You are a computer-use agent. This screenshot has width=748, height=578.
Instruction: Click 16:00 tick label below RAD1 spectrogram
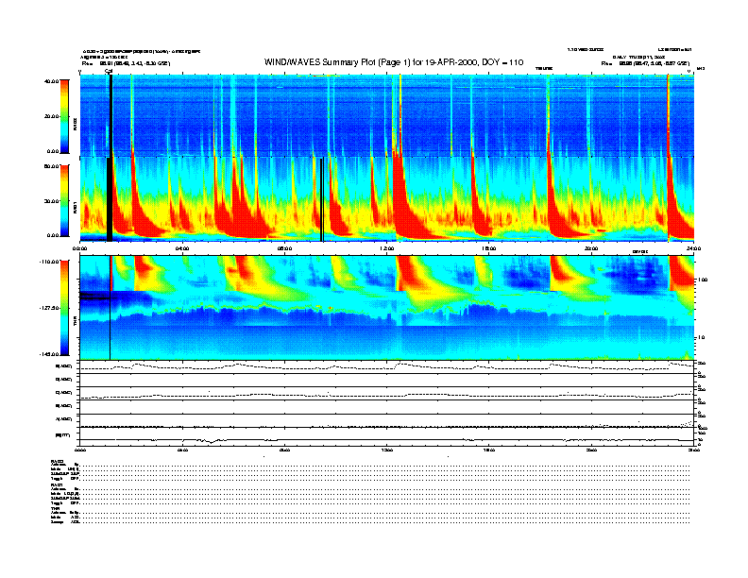tap(489, 248)
